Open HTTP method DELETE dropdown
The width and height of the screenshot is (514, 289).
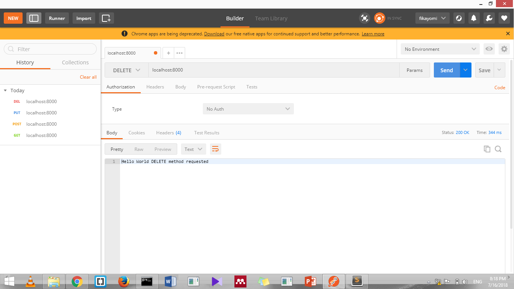coord(126,70)
